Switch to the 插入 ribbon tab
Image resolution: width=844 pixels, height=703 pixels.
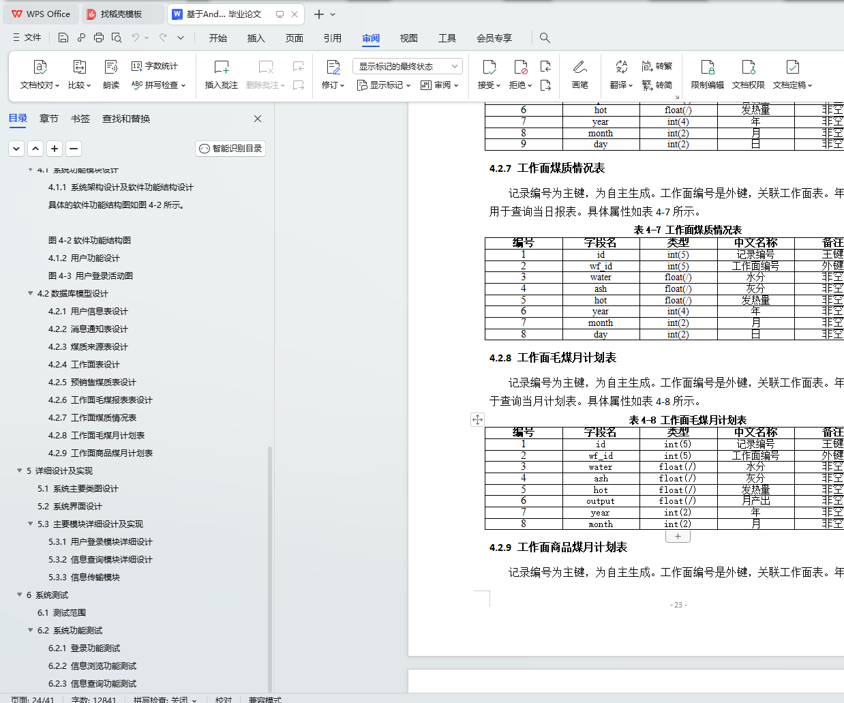256,38
